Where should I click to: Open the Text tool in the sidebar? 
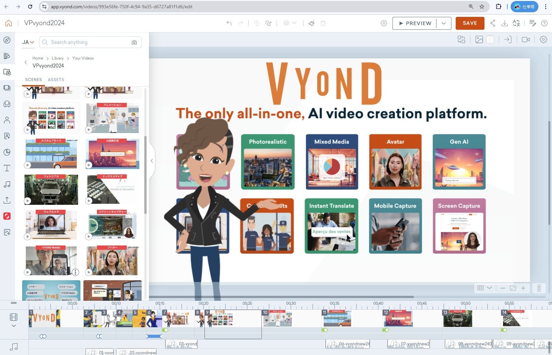(7, 168)
